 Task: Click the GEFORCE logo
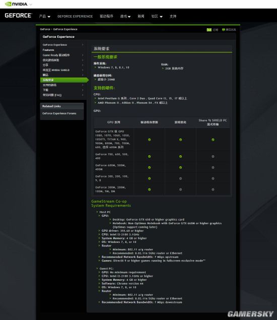point(18,16)
